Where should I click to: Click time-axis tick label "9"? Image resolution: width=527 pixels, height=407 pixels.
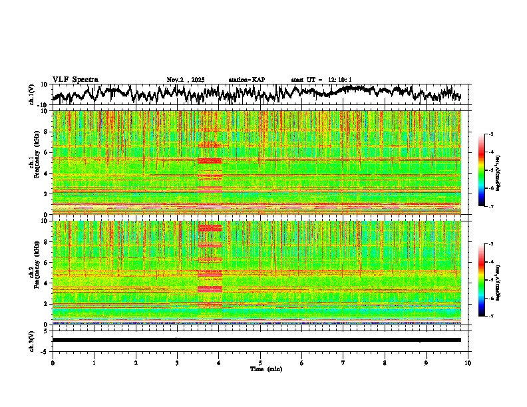click(426, 363)
